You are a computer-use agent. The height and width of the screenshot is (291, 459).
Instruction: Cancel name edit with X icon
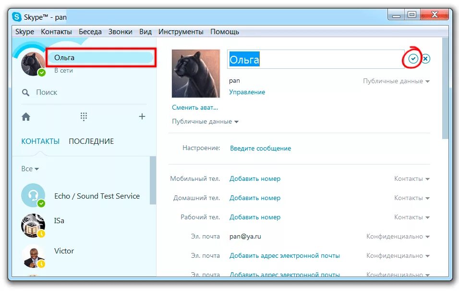(425, 59)
